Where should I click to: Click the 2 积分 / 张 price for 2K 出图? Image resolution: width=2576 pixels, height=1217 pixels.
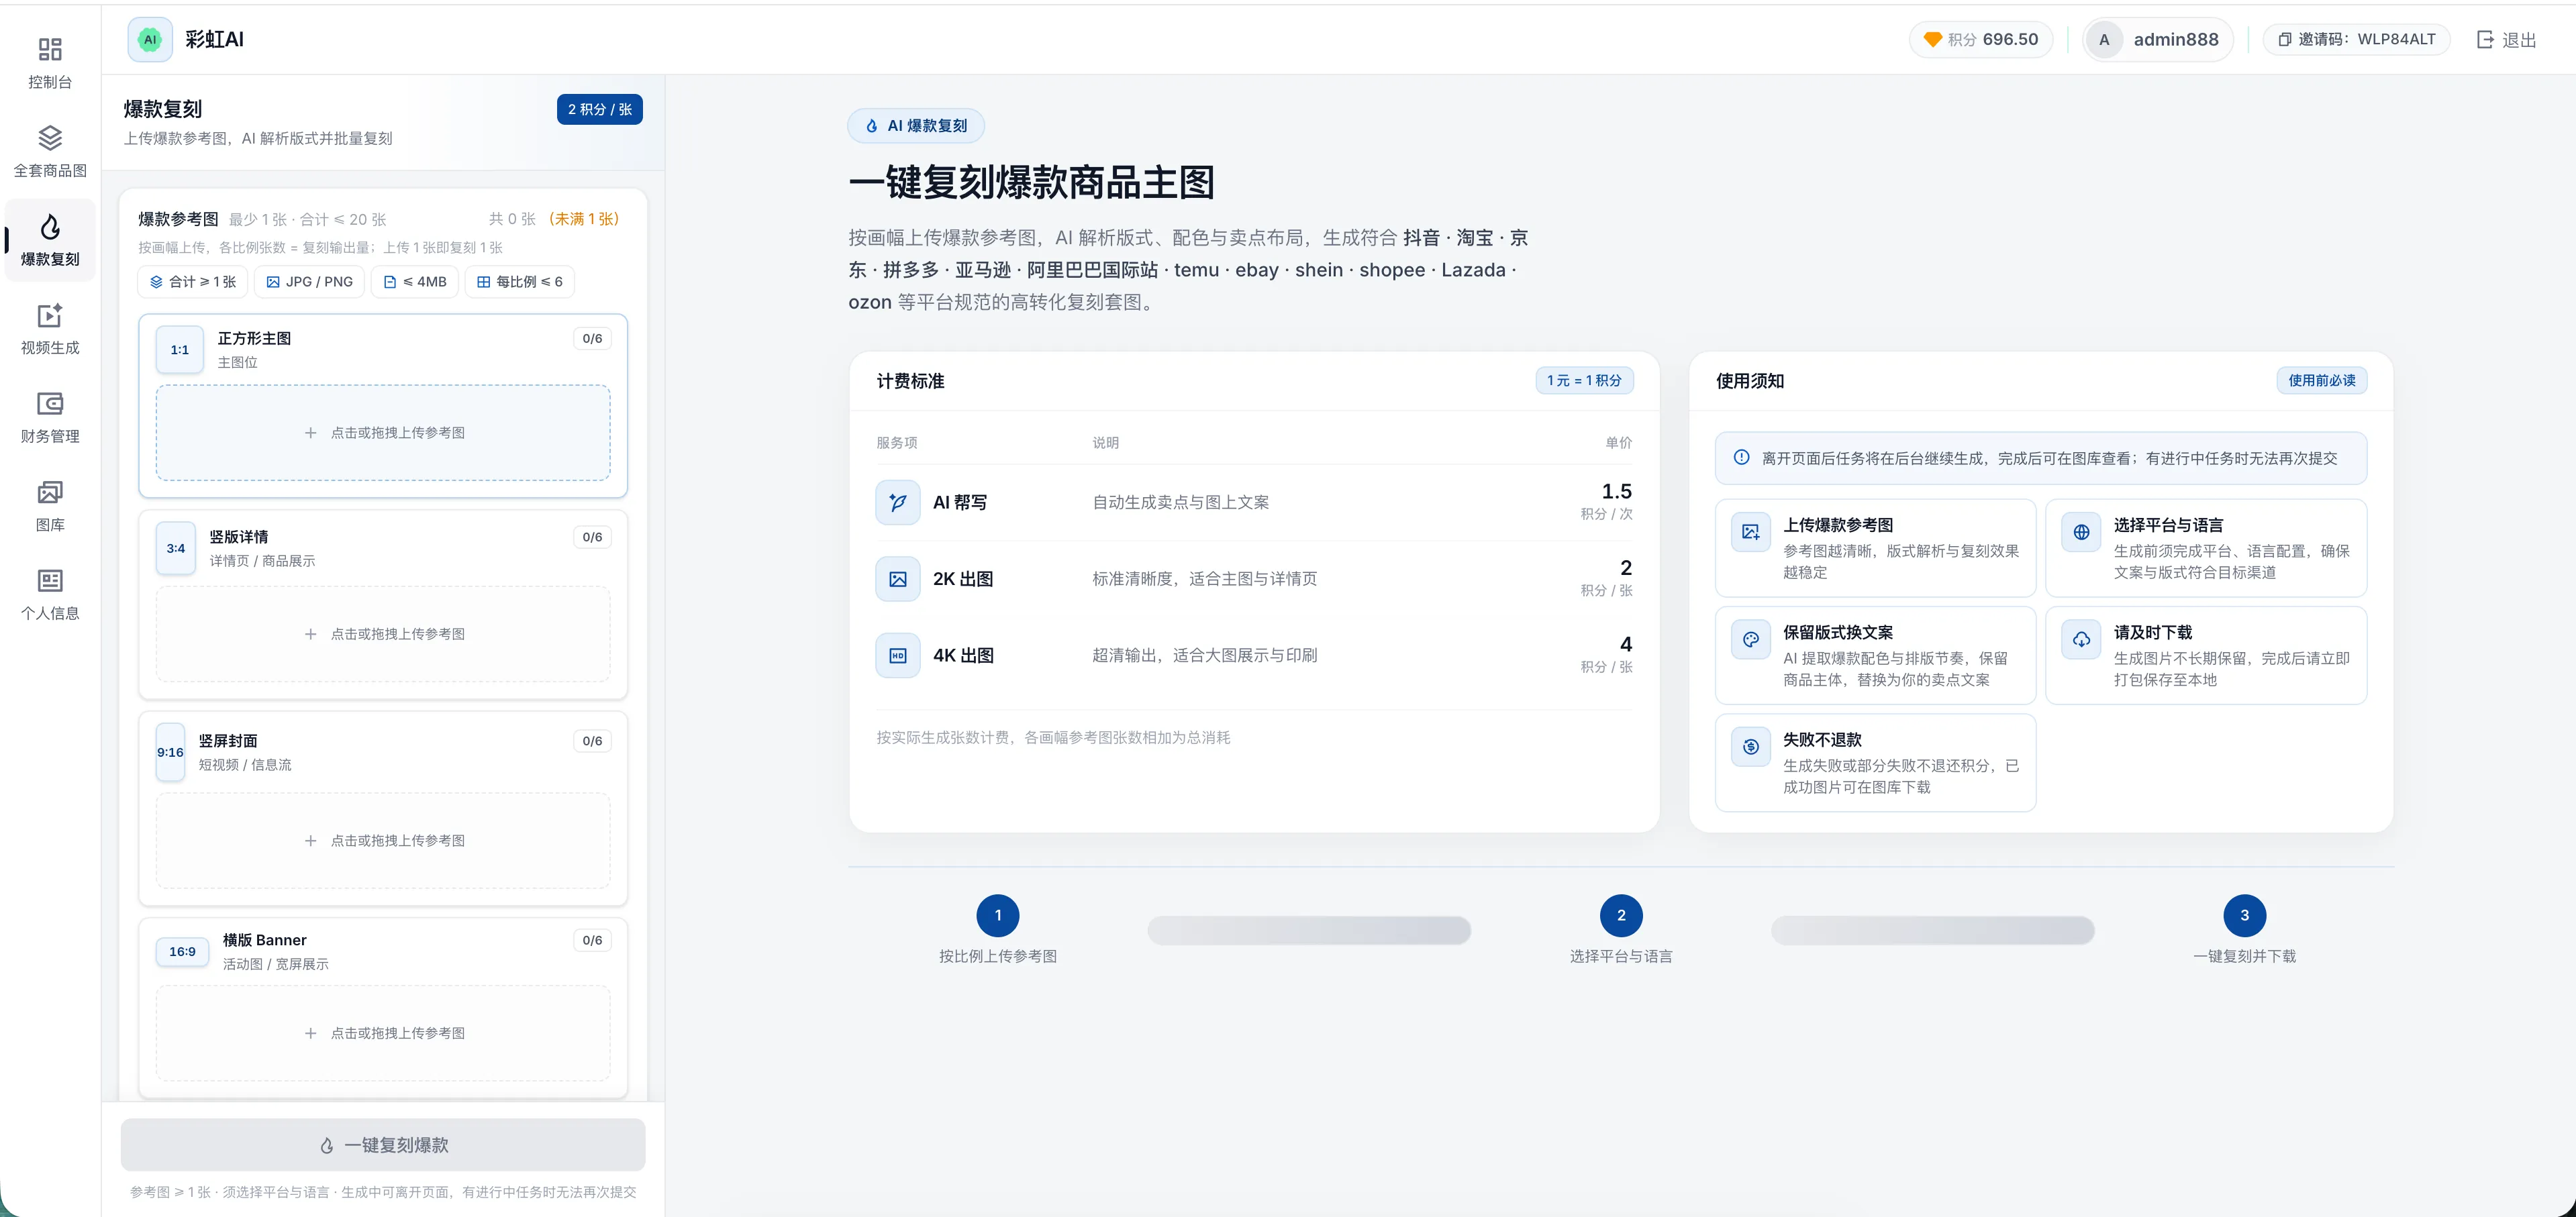(1607, 578)
